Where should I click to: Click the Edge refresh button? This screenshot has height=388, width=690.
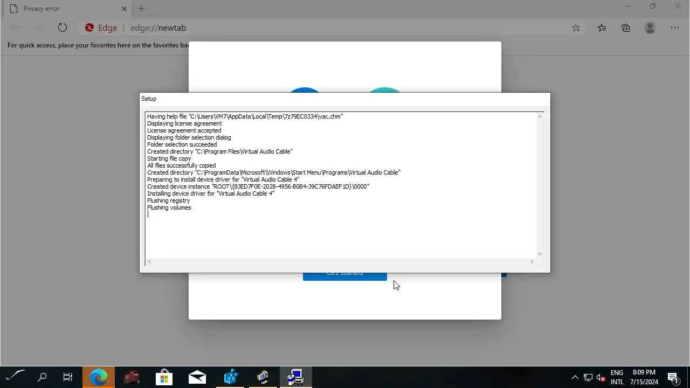coord(63,27)
